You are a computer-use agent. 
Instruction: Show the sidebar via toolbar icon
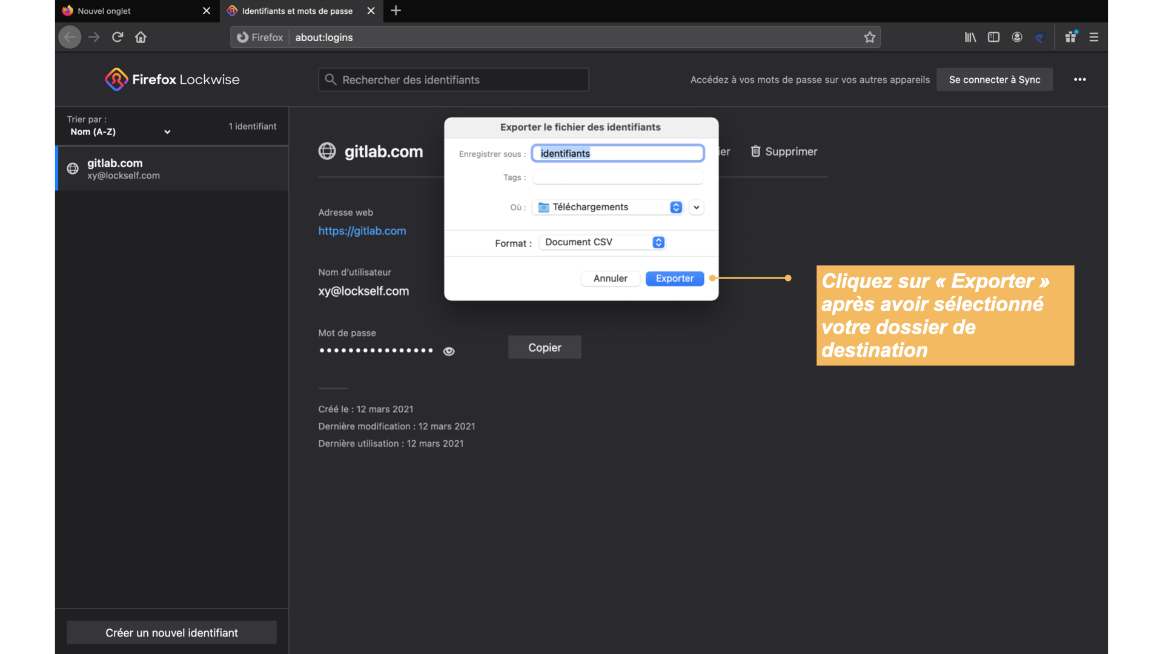993,37
